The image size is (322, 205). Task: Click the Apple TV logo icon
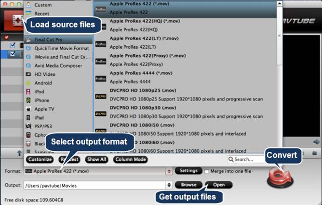(29, 109)
